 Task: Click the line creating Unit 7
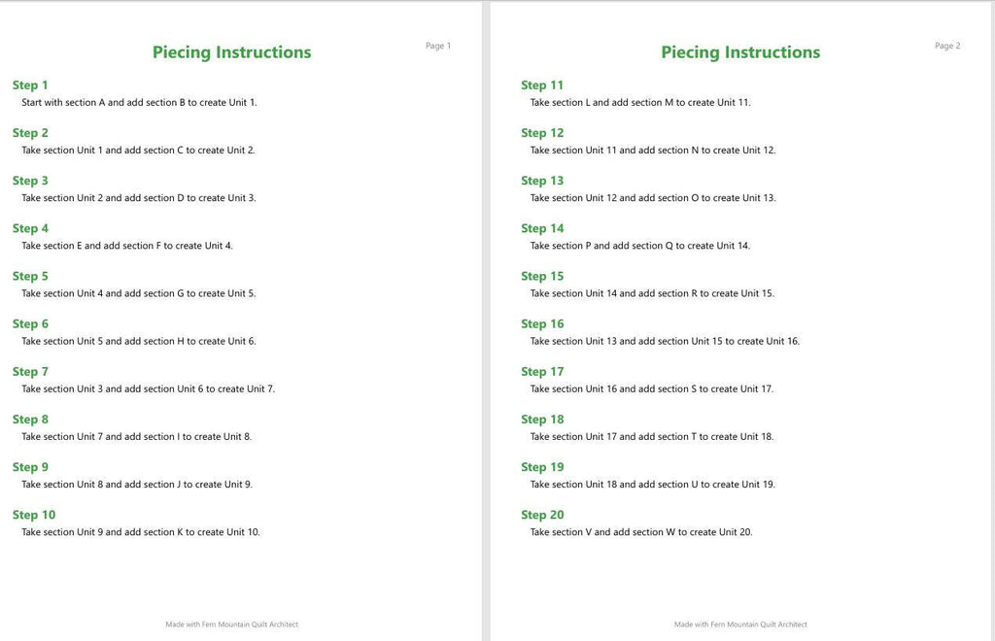pos(148,388)
